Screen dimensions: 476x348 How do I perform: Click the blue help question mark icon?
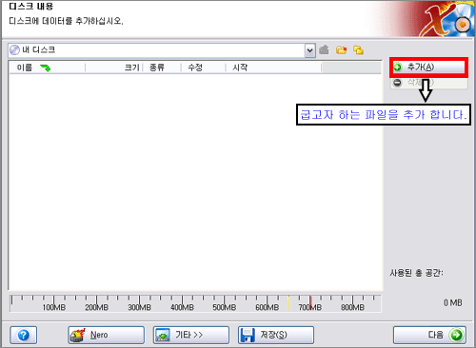click(x=24, y=335)
